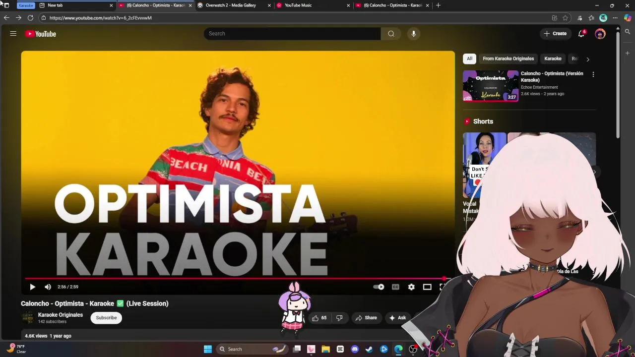Click the browser address bar URL
Screen dimensions: 635x357
pyautogui.click(x=101, y=18)
